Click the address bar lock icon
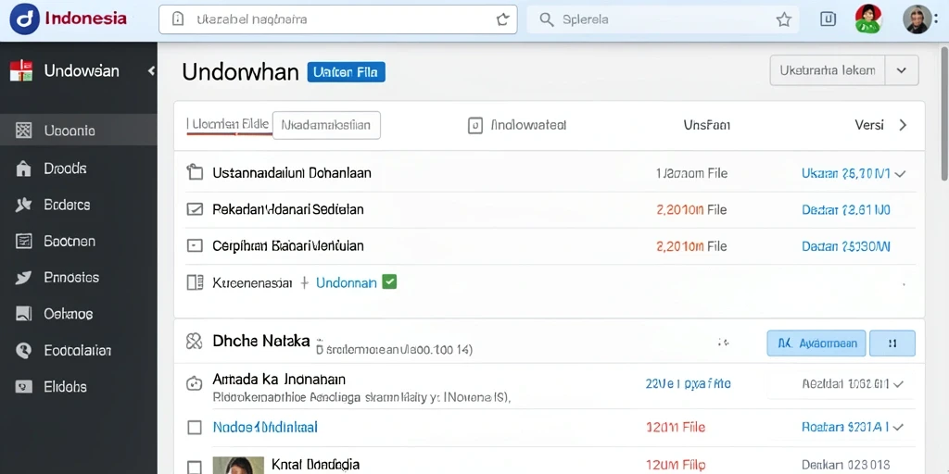 pos(178,19)
